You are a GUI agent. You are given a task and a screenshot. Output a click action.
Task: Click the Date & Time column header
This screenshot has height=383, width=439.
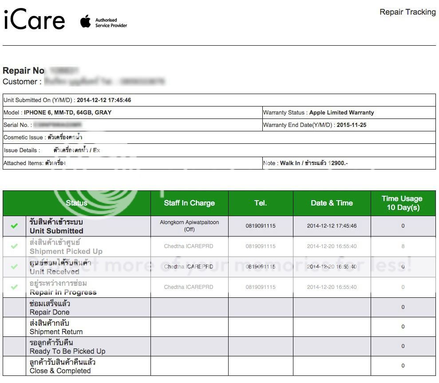332,203
